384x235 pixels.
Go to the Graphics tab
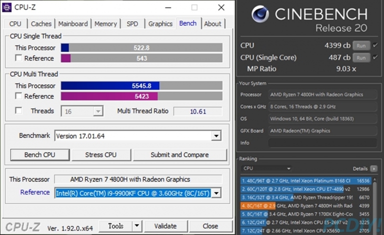tap(160, 23)
